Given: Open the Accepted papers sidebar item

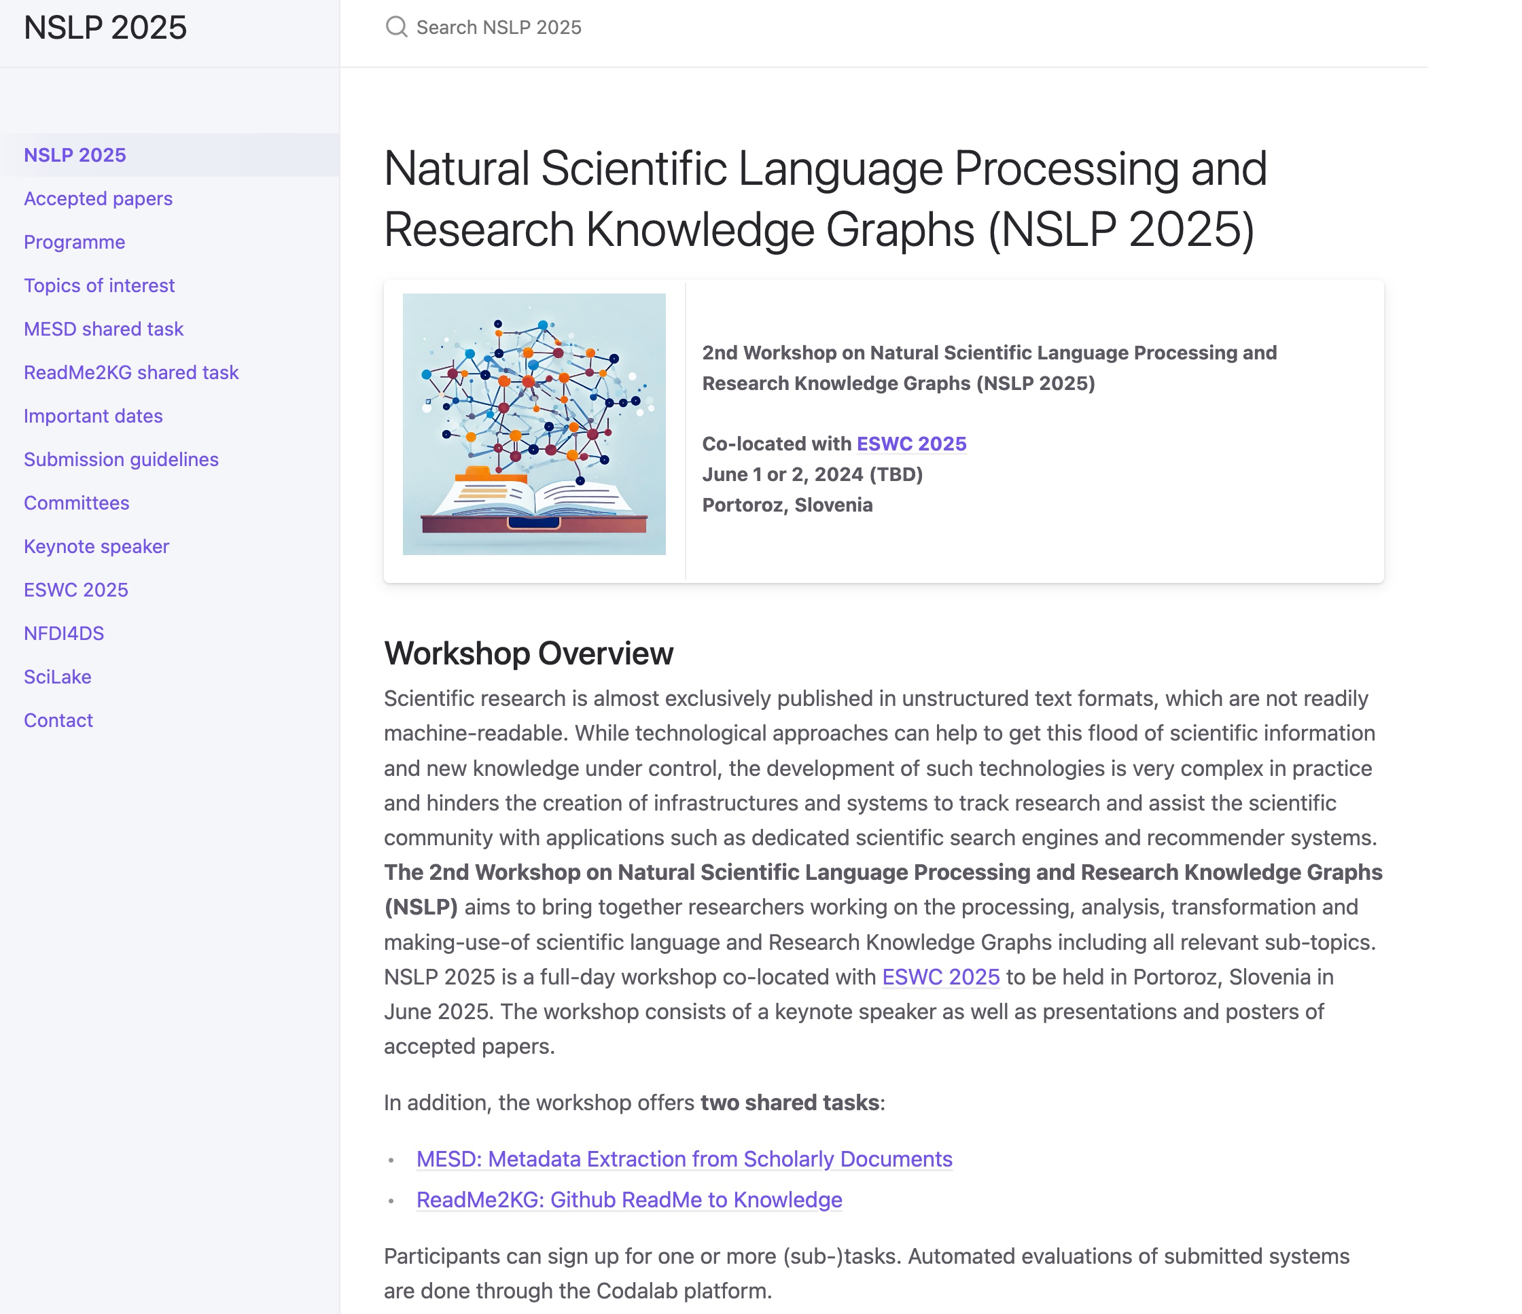Looking at the screenshot, I should (98, 198).
